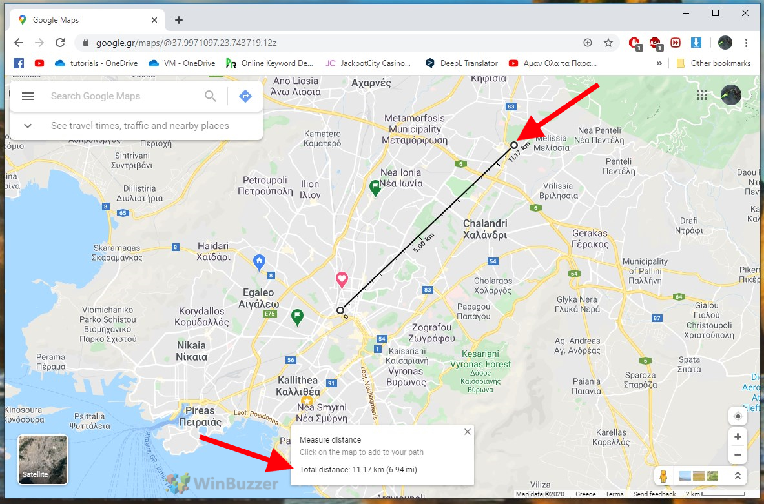The width and height of the screenshot is (764, 504).
Task: Click the Kallithea map label
Action: [298, 386]
